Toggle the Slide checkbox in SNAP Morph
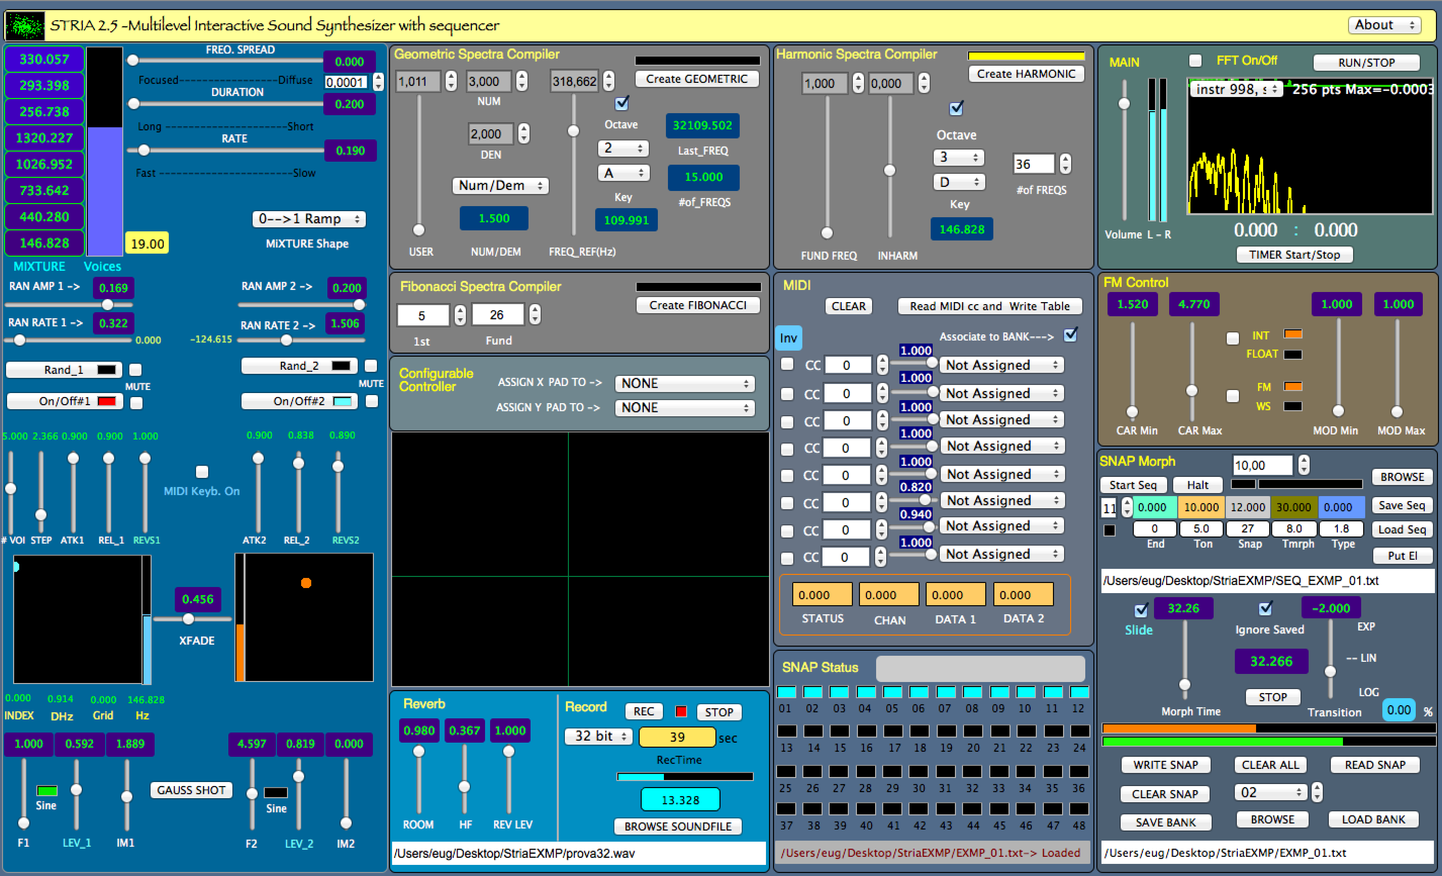This screenshot has width=1442, height=876. click(1140, 610)
